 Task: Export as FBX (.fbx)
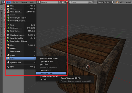click(x=51, y=64)
